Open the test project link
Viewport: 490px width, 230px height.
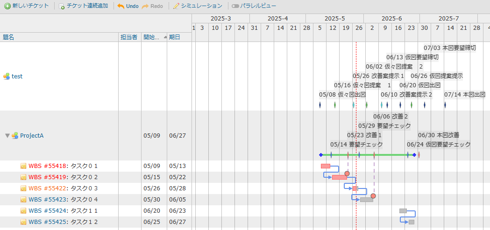click(x=17, y=77)
